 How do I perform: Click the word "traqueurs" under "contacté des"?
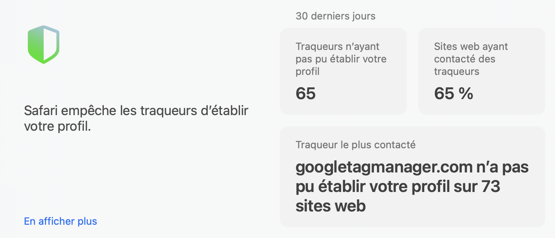457,72
